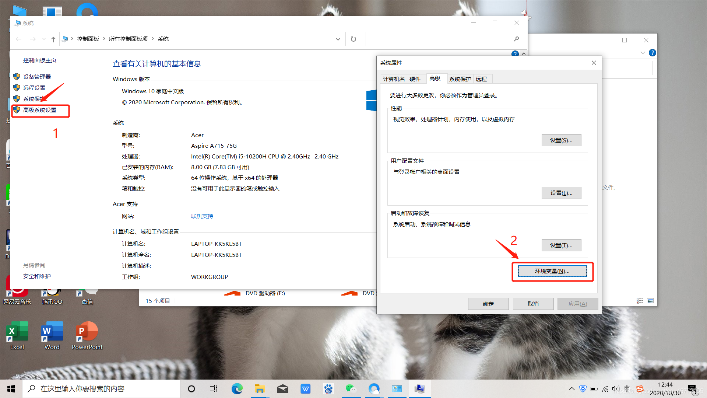This screenshot has height=398, width=707.
Task: Select PowerPoint desktop shortcut
Action: point(87,335)
